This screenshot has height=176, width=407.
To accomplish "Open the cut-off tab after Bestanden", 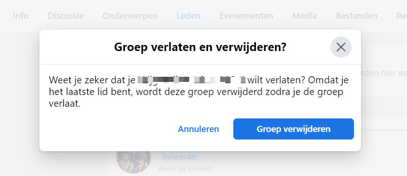I will [x=401, y=16].
